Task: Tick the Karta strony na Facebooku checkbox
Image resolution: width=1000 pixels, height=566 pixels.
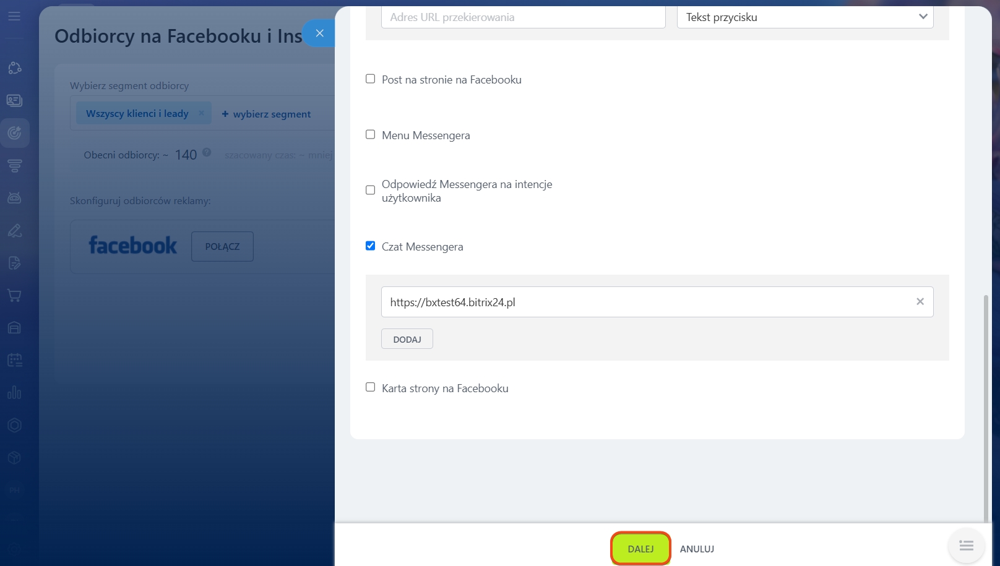Action: point(370,388)
